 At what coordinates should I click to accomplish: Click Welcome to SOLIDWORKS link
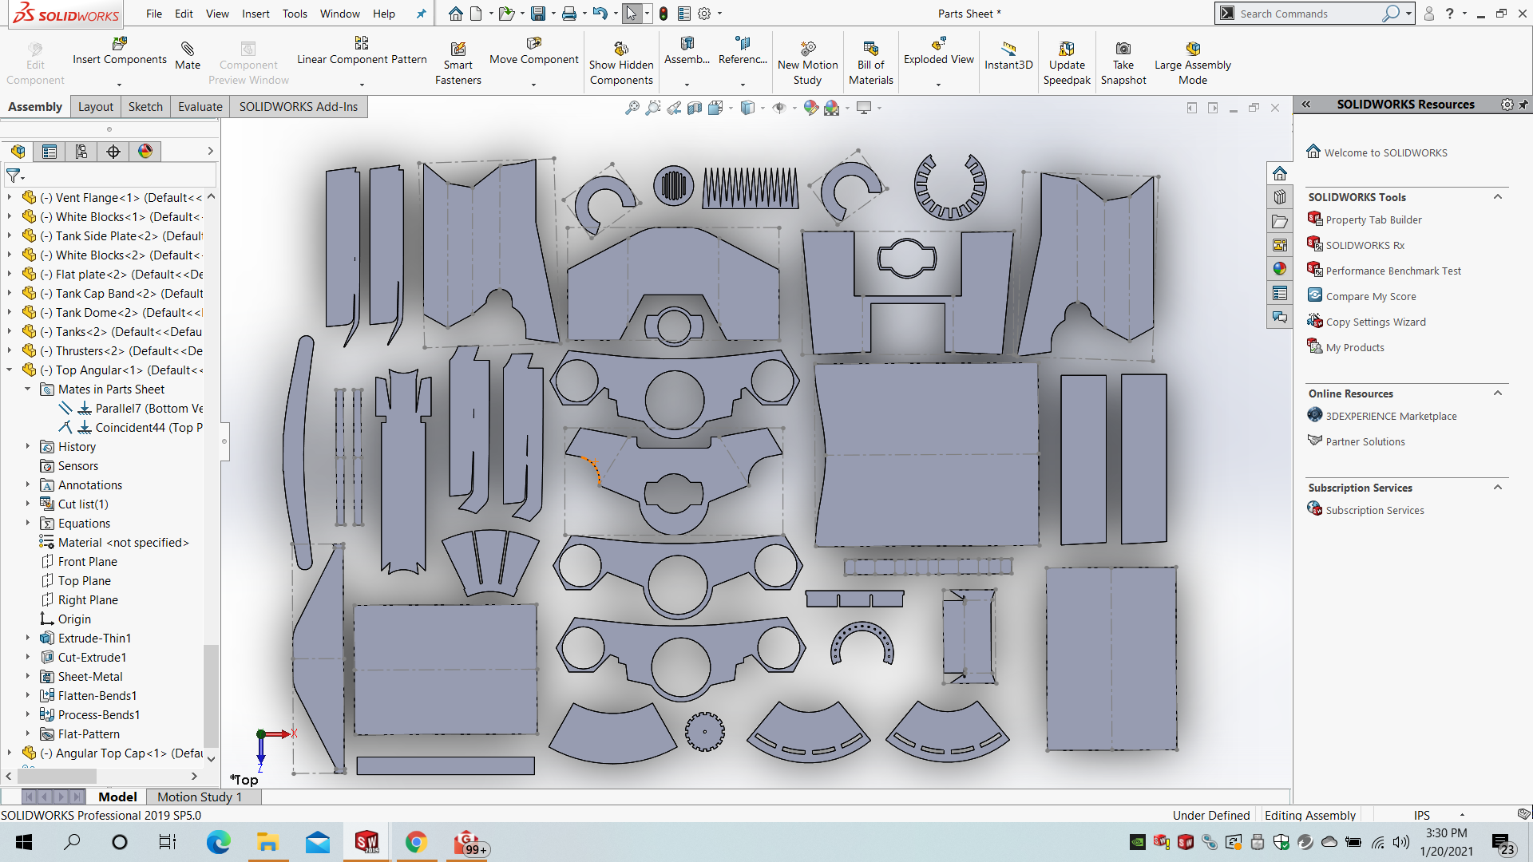pyautogui.click(x=1385, y=152)
